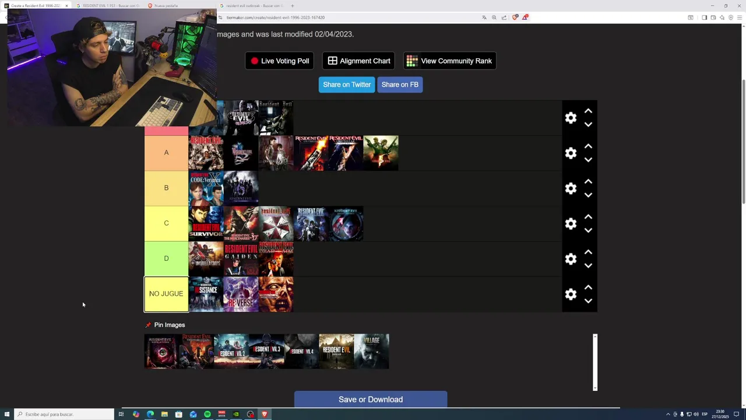Select Mercenaries 3D image in C row
746x420 pixels.
[241, 223]
